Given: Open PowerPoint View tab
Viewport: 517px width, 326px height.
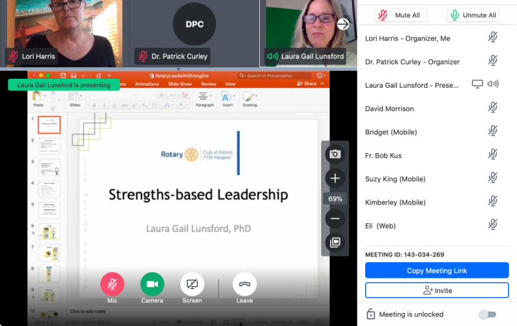Looking at the screenshot, I should (x=230, y=84).
